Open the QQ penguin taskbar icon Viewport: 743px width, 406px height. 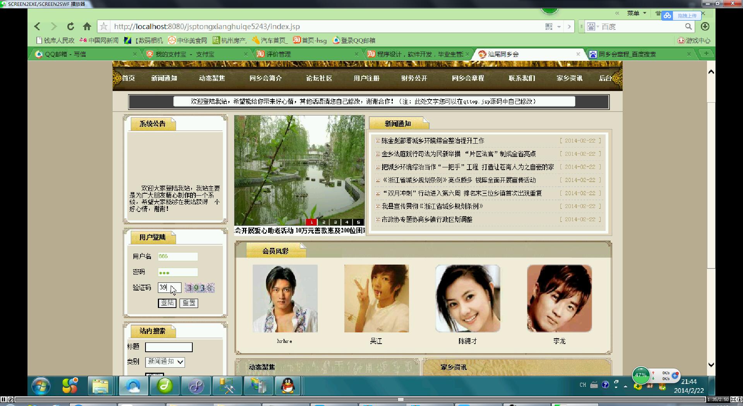point(288,386)
